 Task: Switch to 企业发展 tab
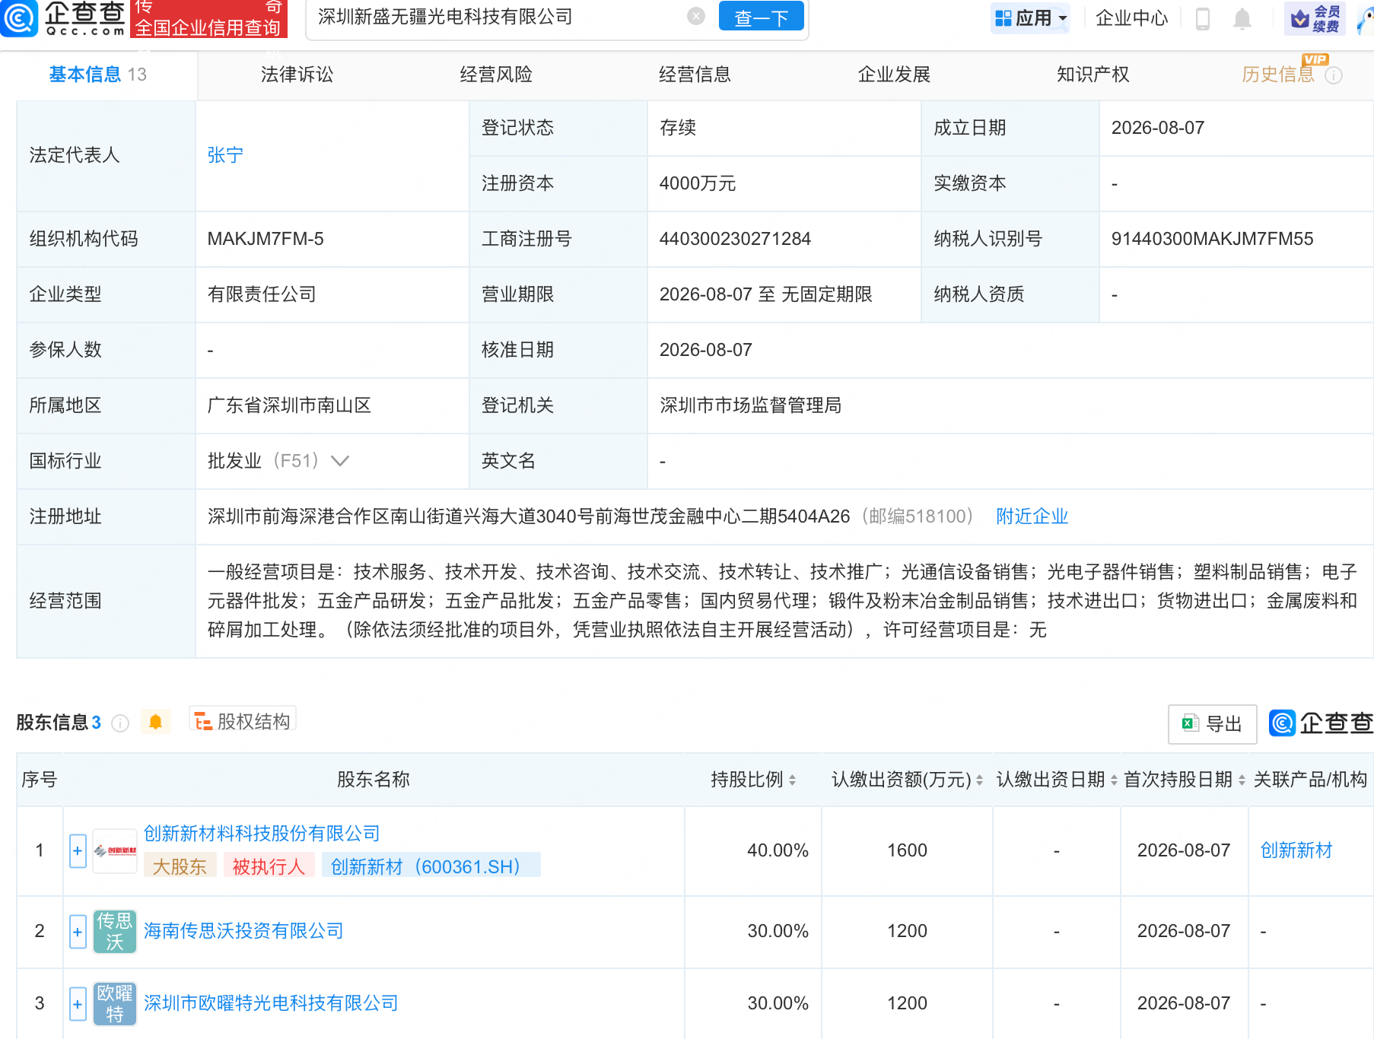pos(895,75)
